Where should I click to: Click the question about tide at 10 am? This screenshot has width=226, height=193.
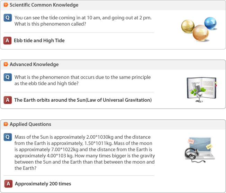[83, 21]
